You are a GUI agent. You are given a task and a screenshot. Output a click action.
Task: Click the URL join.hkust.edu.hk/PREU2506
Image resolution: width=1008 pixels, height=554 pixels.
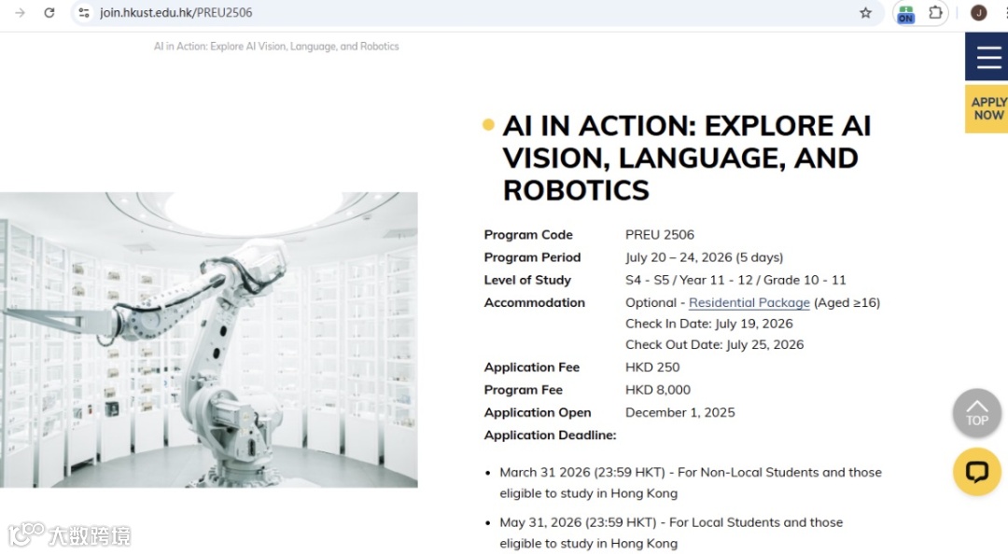point(176,12)
